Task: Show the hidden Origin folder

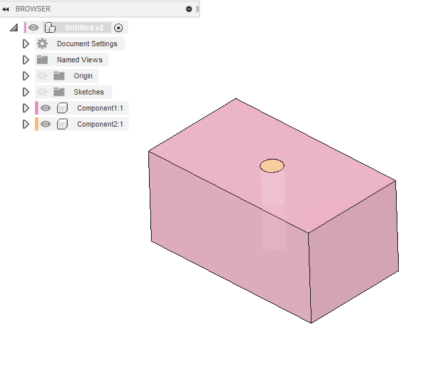Action: click(x=42, y=76)
